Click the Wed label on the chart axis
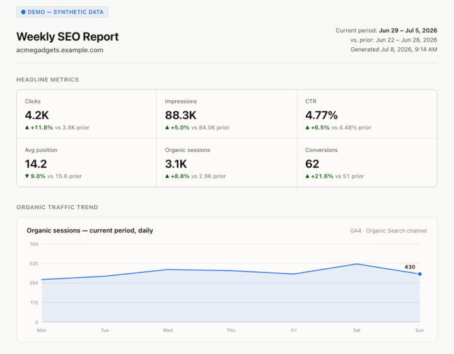The width and height of the screenshot is (454, 354). pos(168,330)
